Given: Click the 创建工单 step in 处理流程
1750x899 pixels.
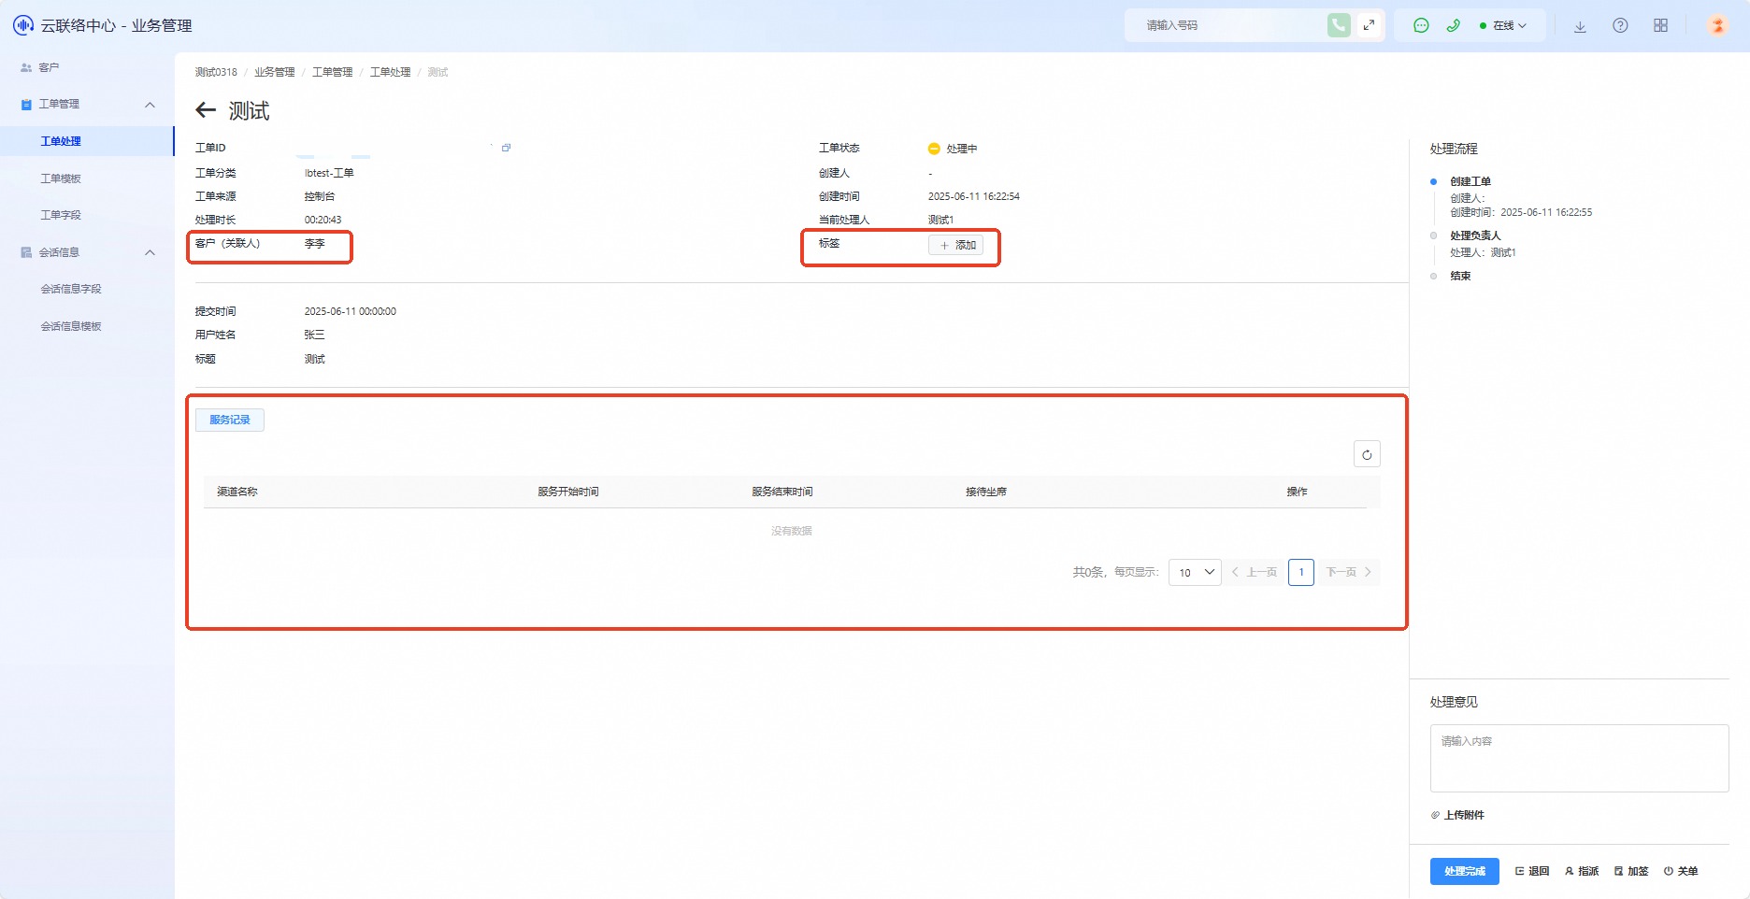Looking at the screenshot, I should [1470, 181].
